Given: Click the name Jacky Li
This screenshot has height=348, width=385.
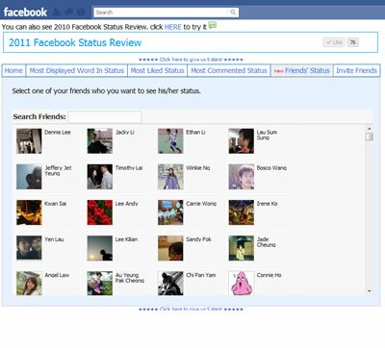Looking at the screenshot, I should 124,132.
